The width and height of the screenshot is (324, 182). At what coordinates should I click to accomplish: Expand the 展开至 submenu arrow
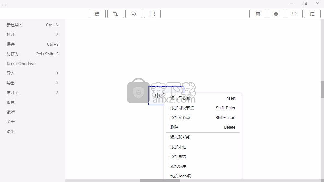pos(57,92)
